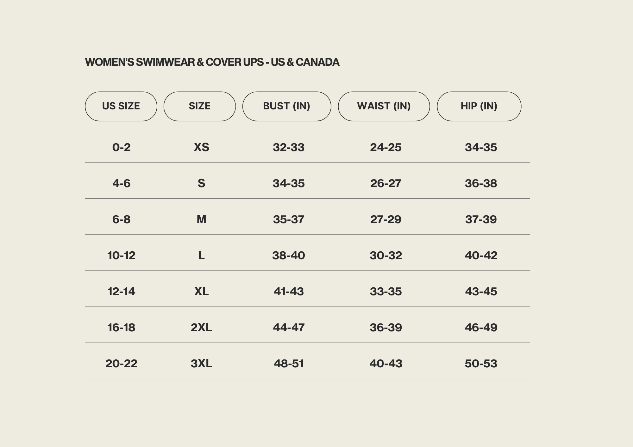Select the 3XL size label
This screenshot has width=633, height=447.
click(201, 364)
